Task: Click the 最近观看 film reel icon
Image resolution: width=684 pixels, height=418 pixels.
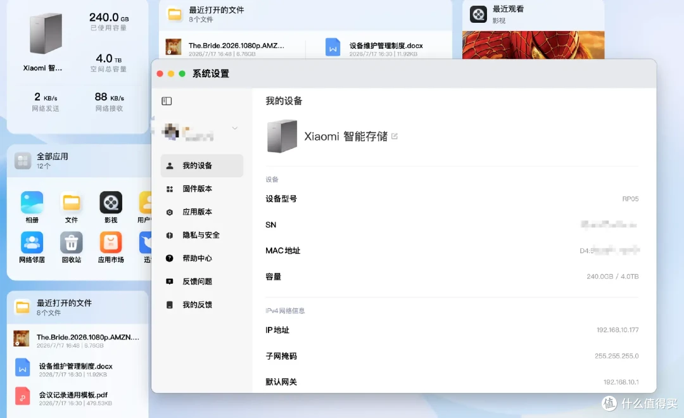Action: coord(478,15)
